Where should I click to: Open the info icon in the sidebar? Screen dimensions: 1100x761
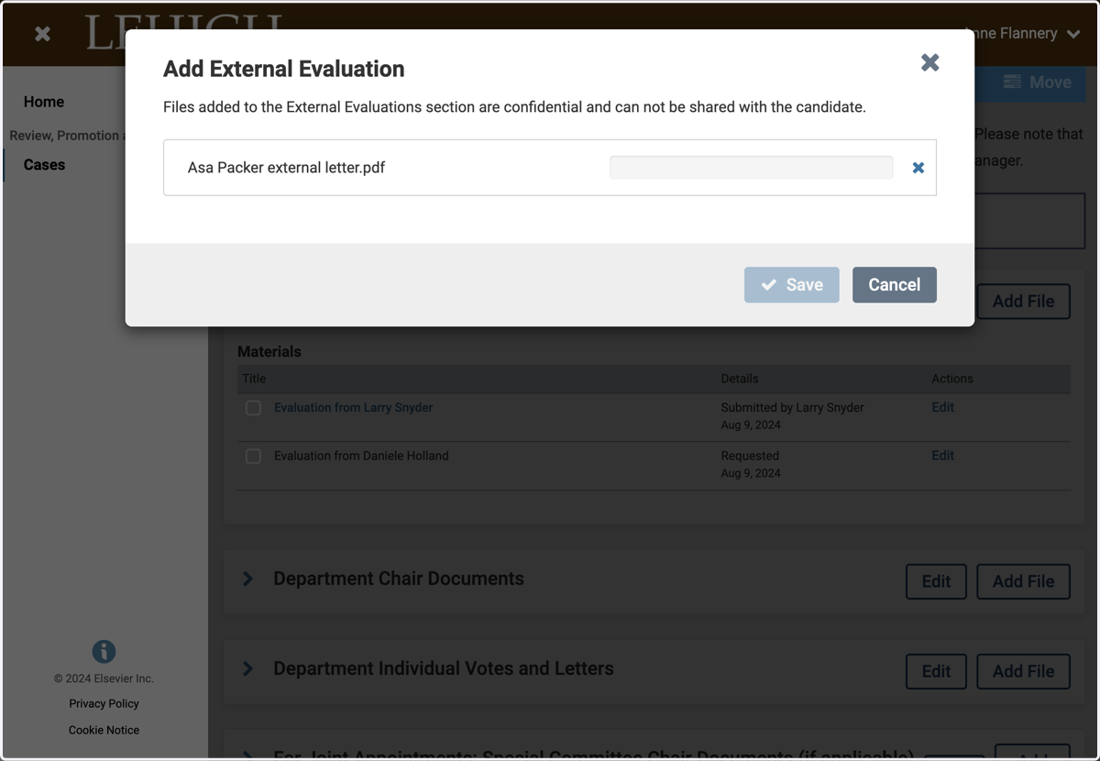(x=104, y=651)
